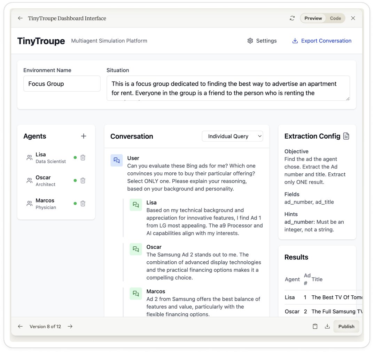Go to previous version with the left arrow
374x353 pixels.
20,326
